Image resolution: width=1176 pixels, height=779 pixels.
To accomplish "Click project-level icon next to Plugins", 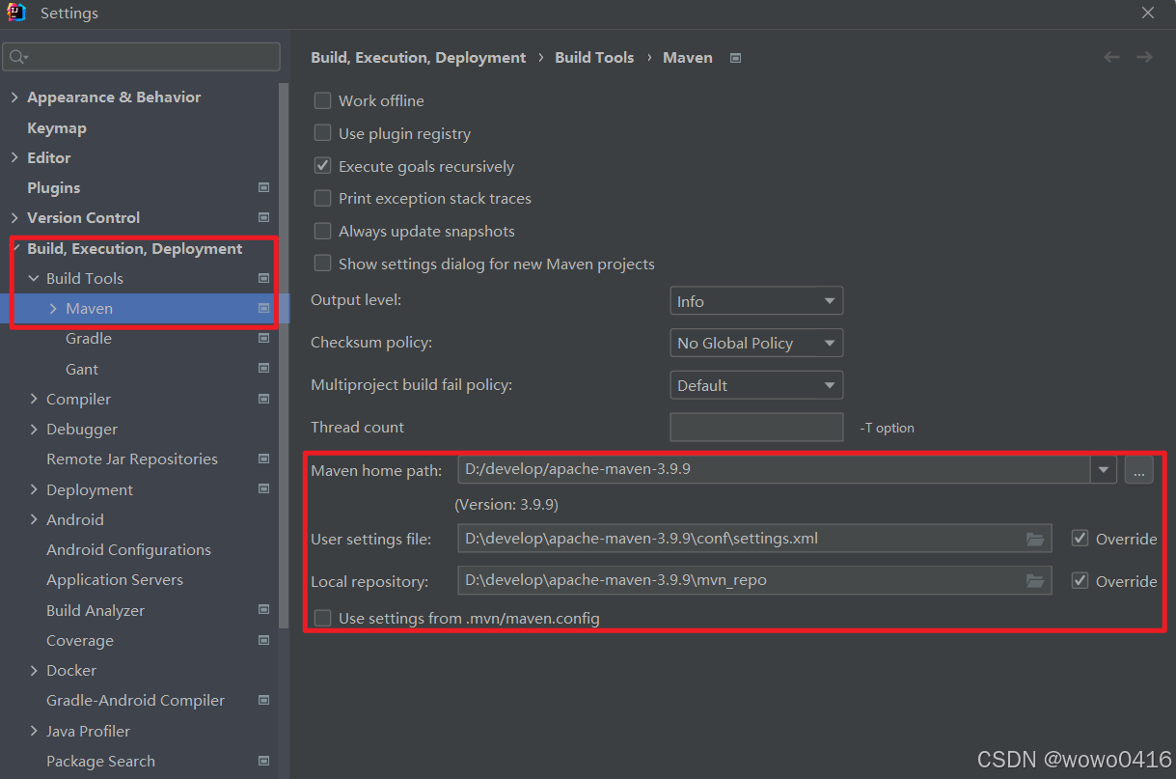I will point(264,187).
